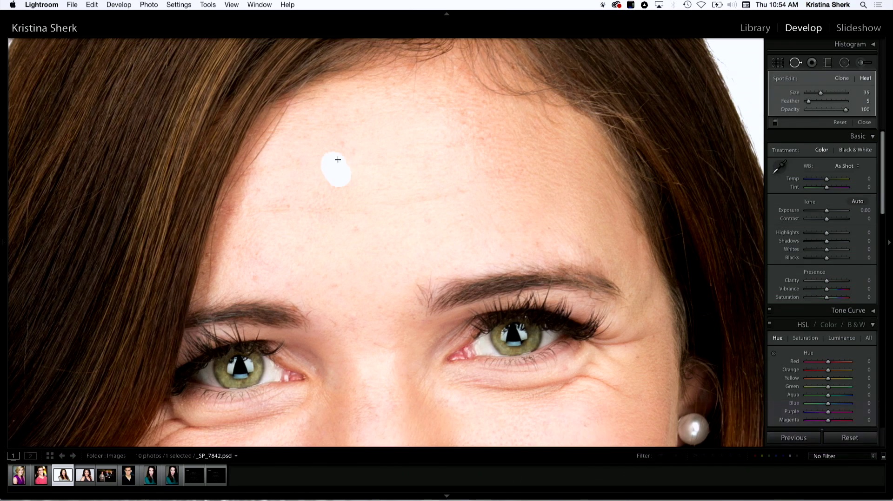Screen dimensions: 893x501
Task: Click the Hue Orange slider handle
Action: [828, 370]
